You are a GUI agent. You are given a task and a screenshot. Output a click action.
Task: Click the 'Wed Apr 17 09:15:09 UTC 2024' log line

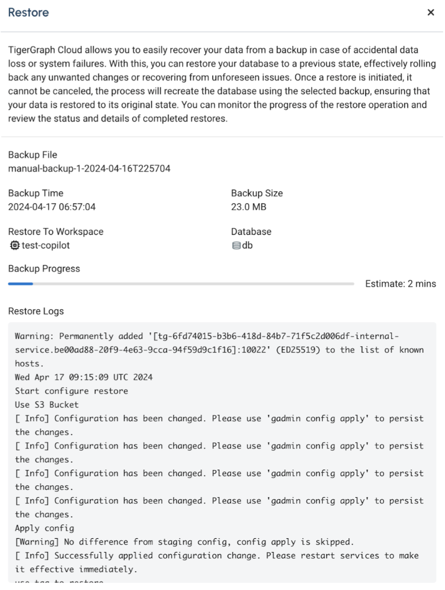[84, 377]
